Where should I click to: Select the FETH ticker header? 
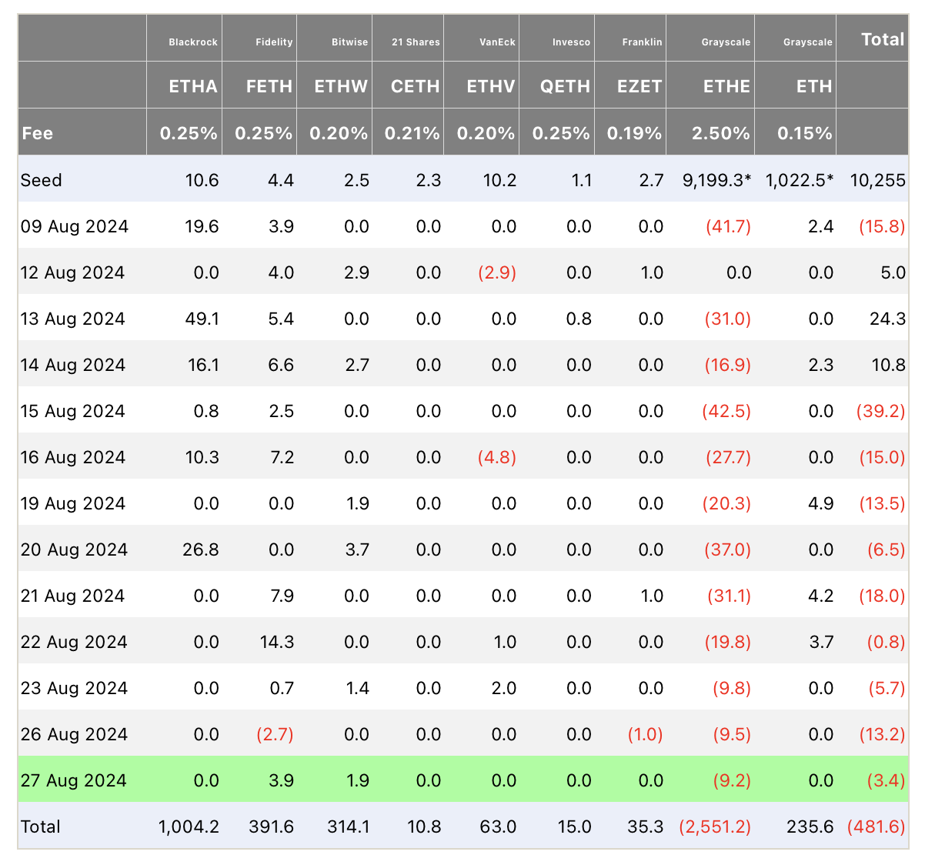(269, 86)
